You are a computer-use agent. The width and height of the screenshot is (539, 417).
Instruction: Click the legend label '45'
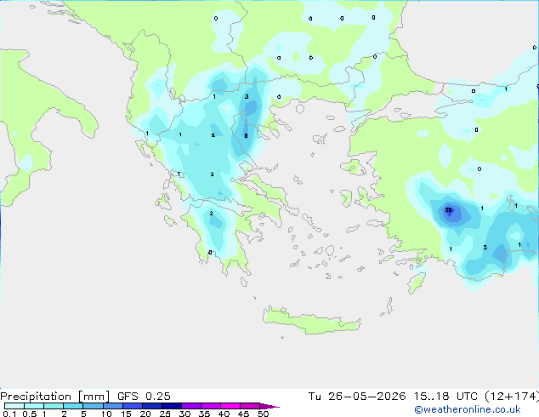pos(243,414)
